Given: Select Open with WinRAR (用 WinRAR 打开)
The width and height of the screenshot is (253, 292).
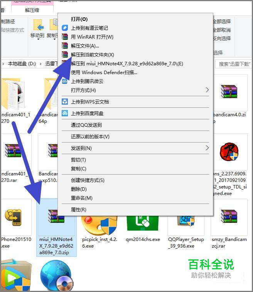Looking at the screenshot, I should [92, 37].
